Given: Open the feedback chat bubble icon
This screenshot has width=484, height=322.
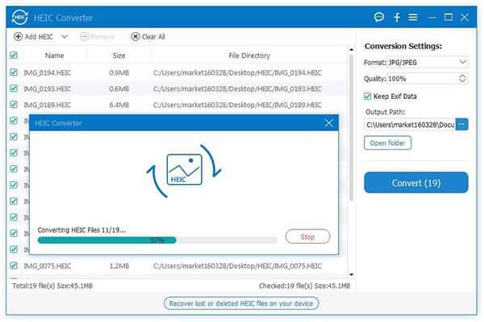Looking at the screenshot, I should tap(379, 17).
